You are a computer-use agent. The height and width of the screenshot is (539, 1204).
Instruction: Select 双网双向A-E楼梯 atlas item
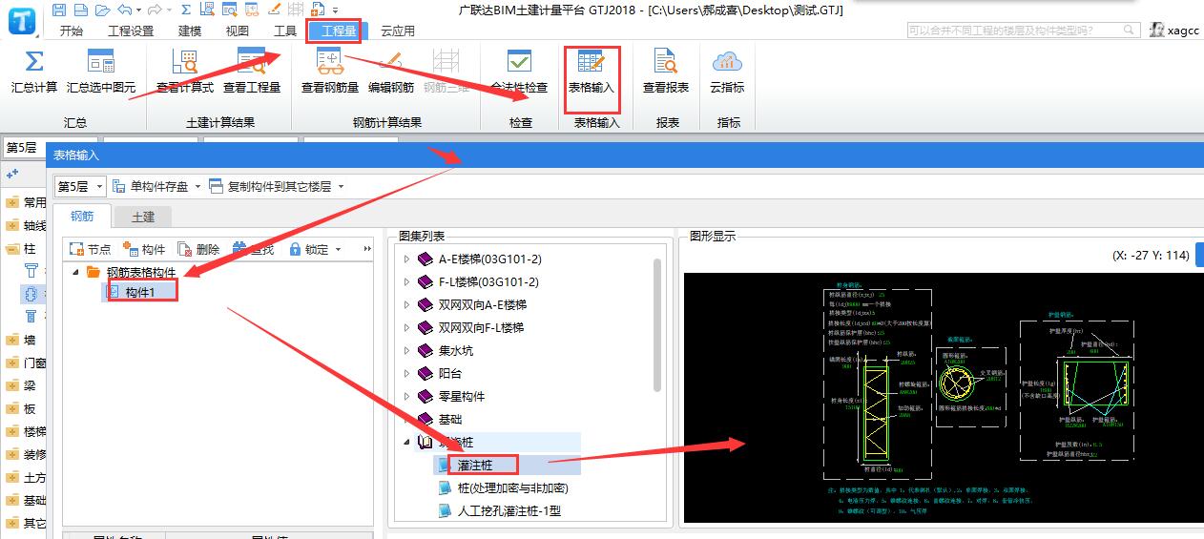click(x=483, y=304)
